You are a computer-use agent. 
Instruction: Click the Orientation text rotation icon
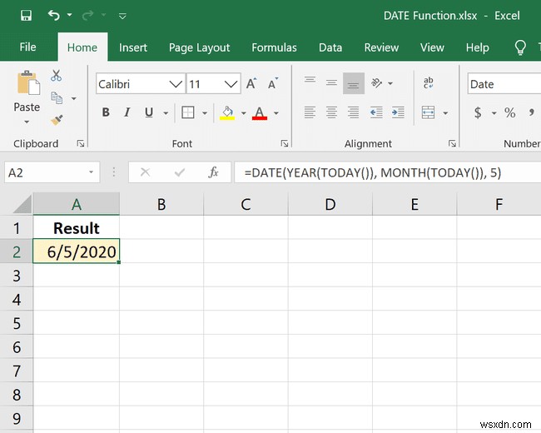tap(376, 83)
